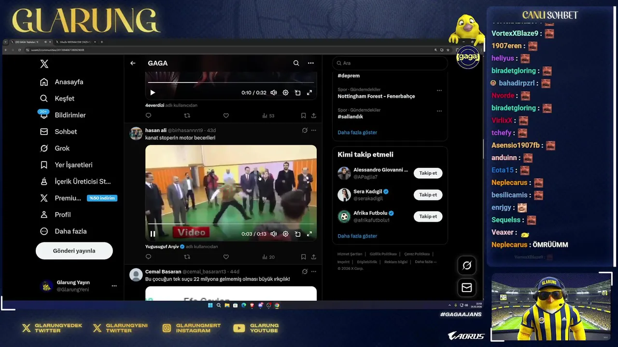618x347 pixels.
Task: Share hasan ali's post
Action: (314, 257)
